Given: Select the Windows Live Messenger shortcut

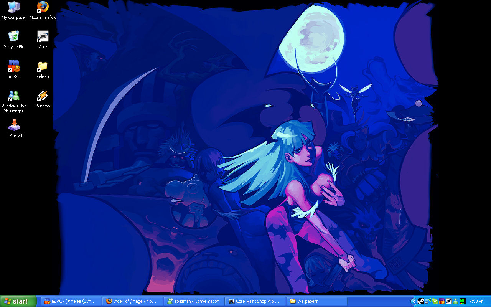Looking at the screenshot, I should (14, 101).
